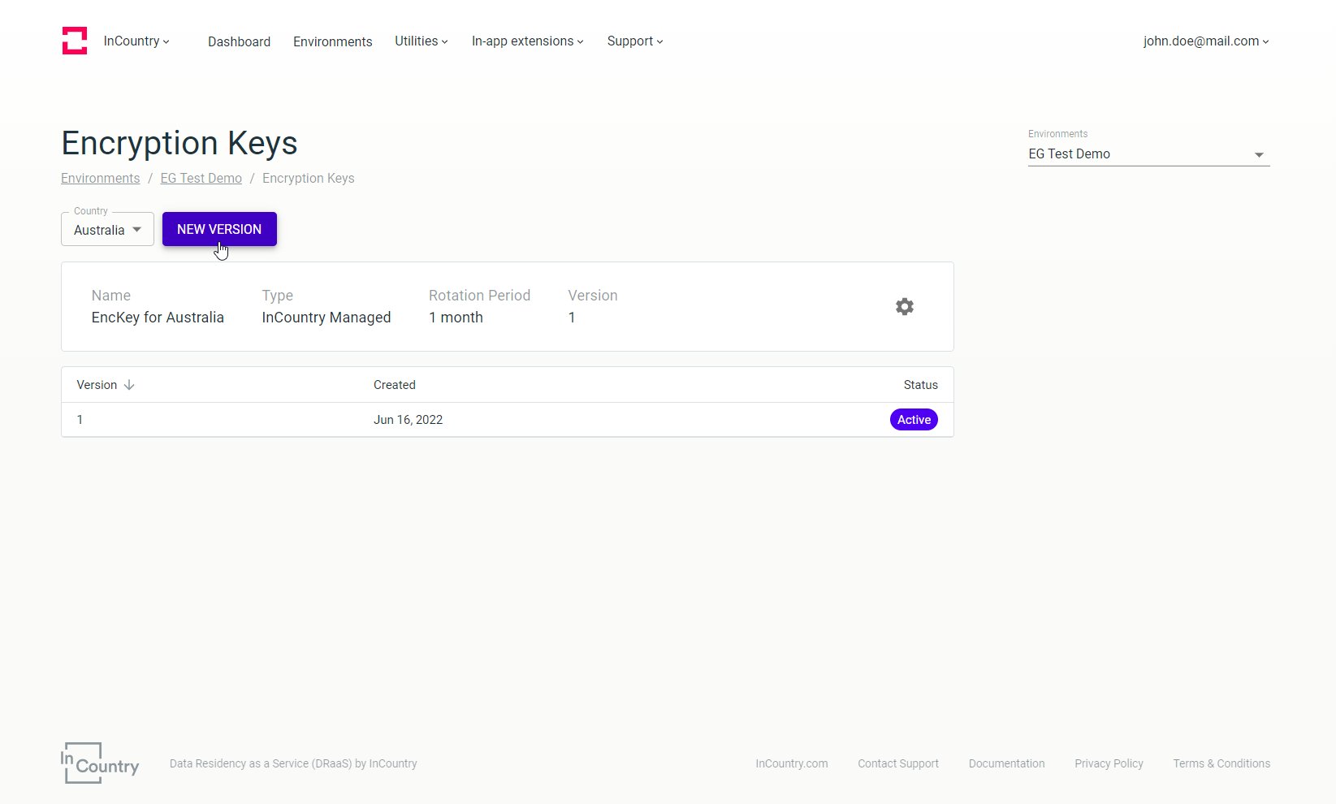
Task: Click InCountry Managed type value
Action: pos(326,318)
